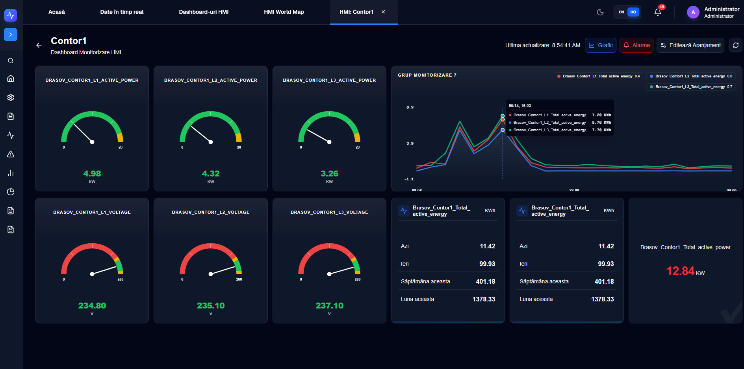Close the HMI: Contor1 tab
Image resolution: width=744 pixels, height=369 pixels.
pyautogui.click(x=383, y=12)
